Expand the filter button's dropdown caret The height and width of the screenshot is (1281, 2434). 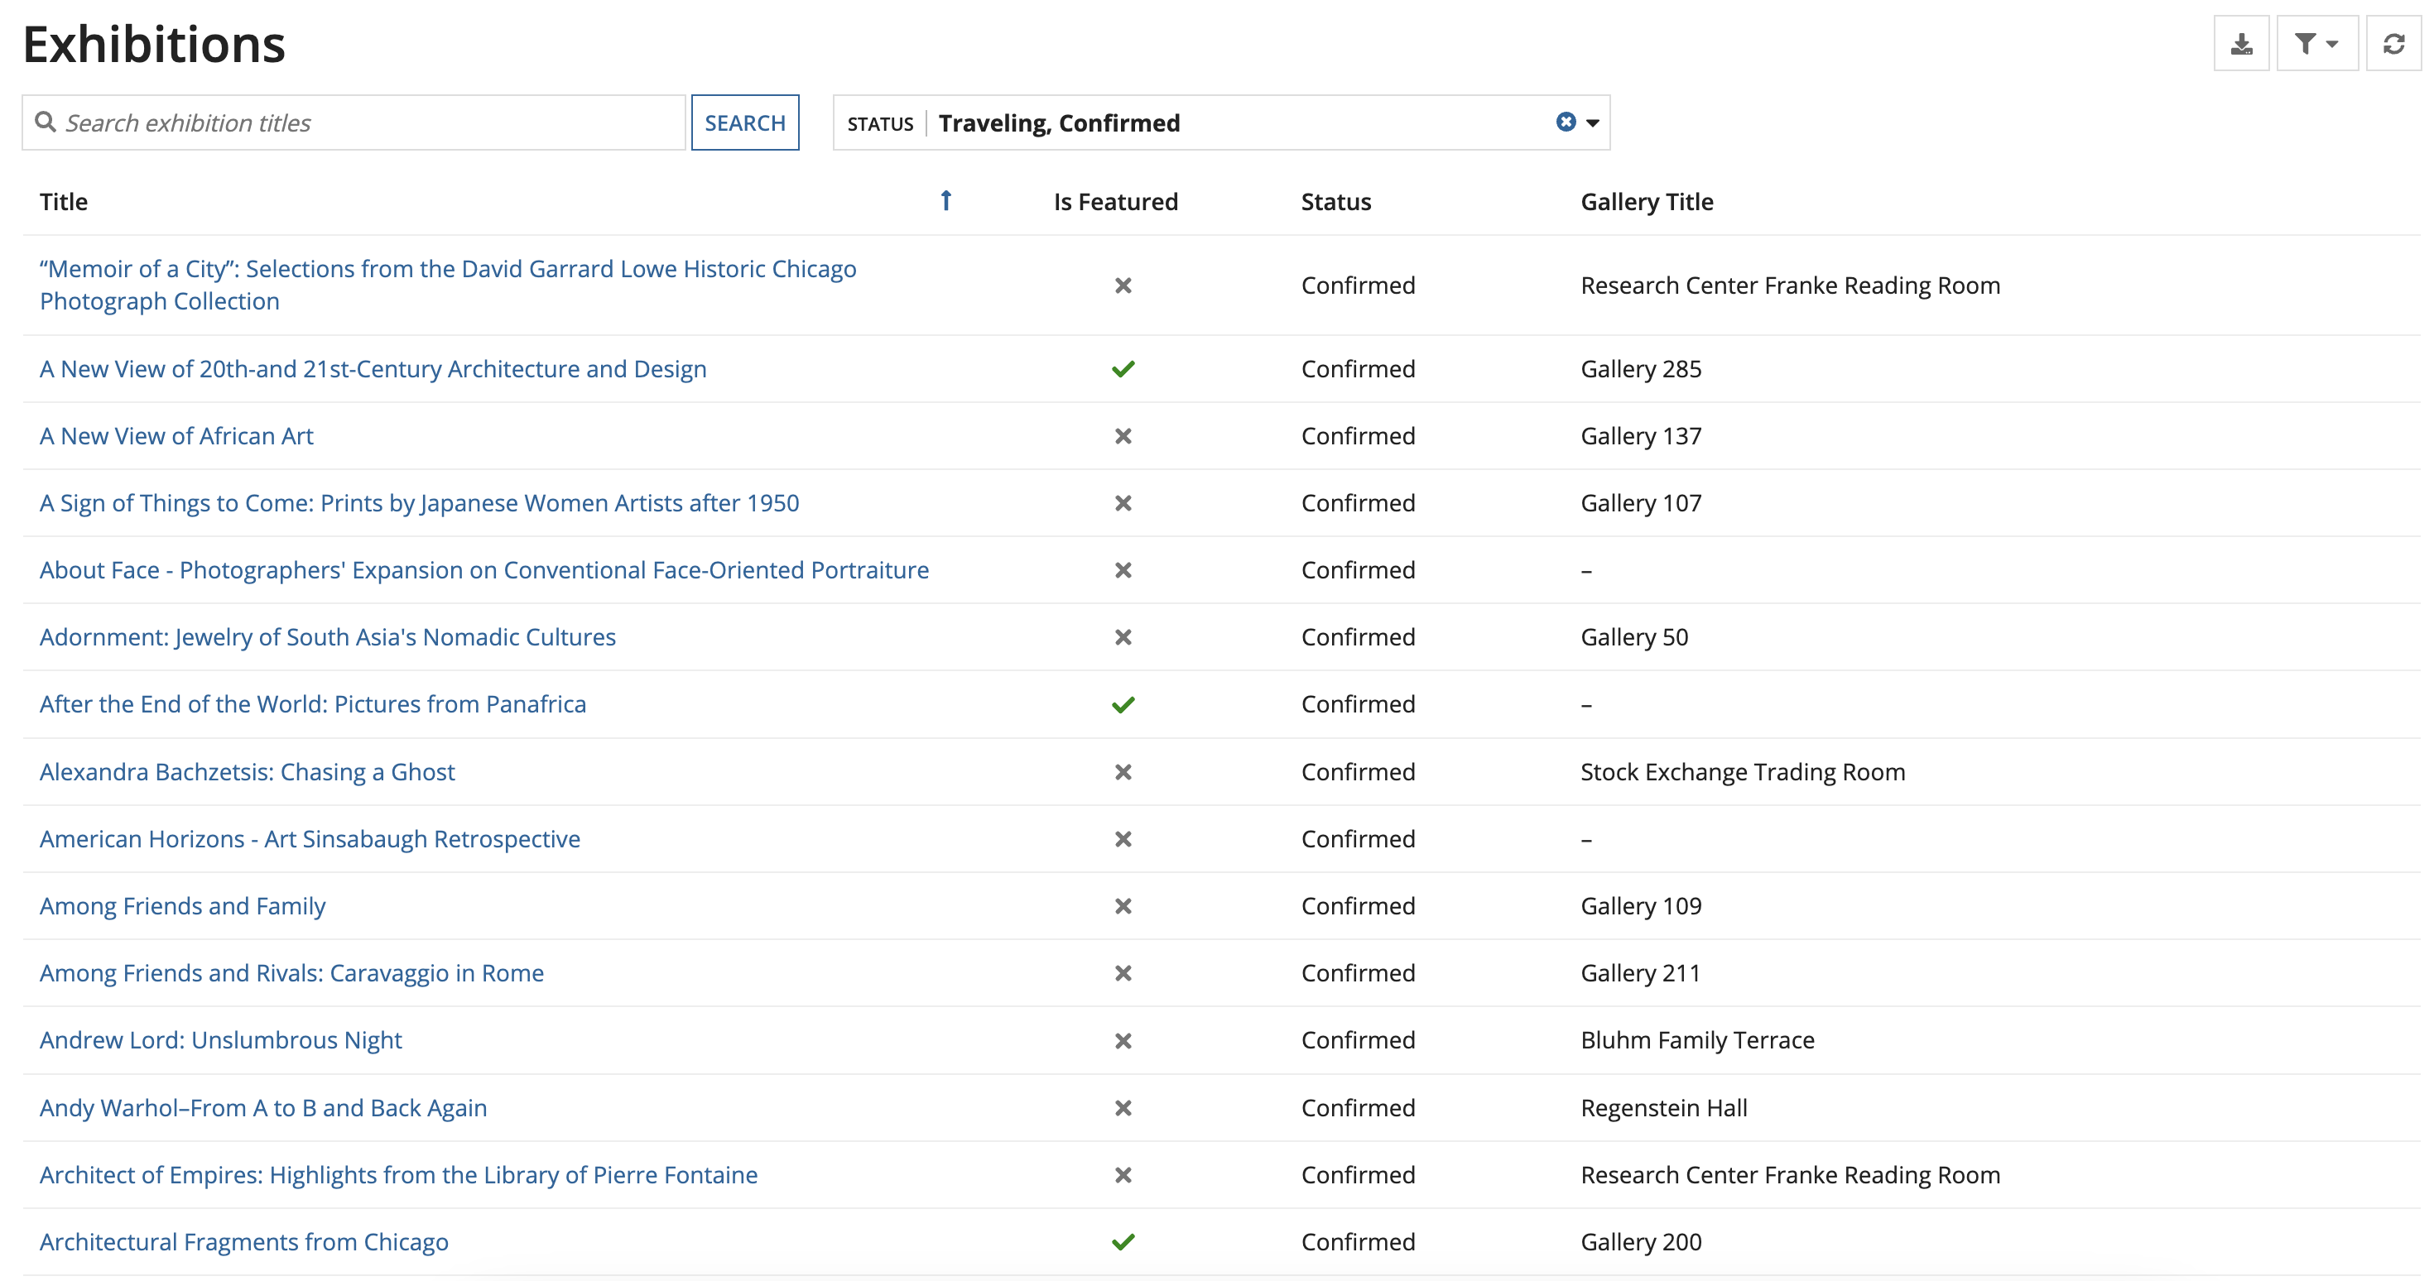coord(2331,42)
